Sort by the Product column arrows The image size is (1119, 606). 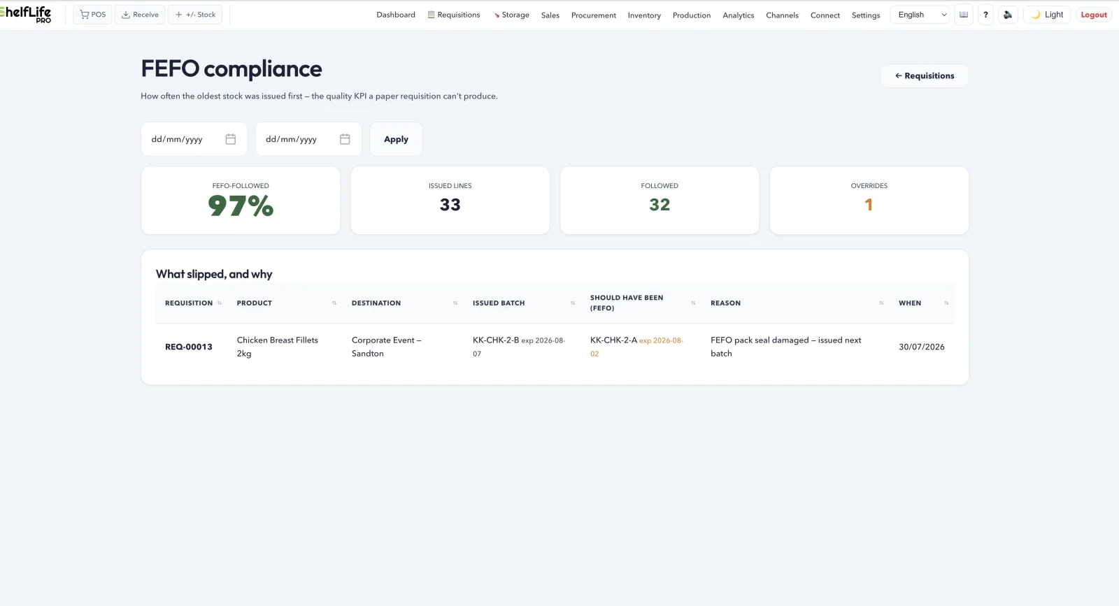[334, 303]
